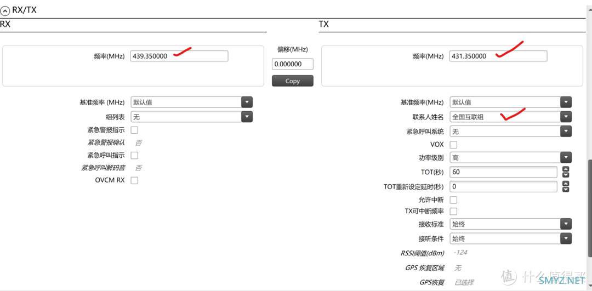Click the GPS恢复 value 已选择
The height and width of the screenshot is (291, 592).
coord(464,282)
